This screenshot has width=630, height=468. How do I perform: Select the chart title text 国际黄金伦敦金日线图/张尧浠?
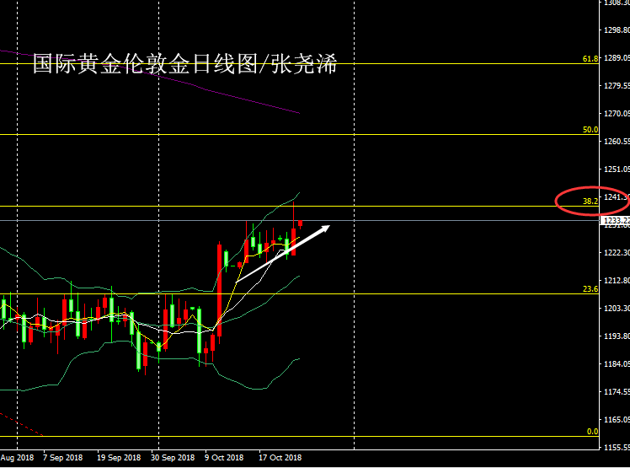184,63
